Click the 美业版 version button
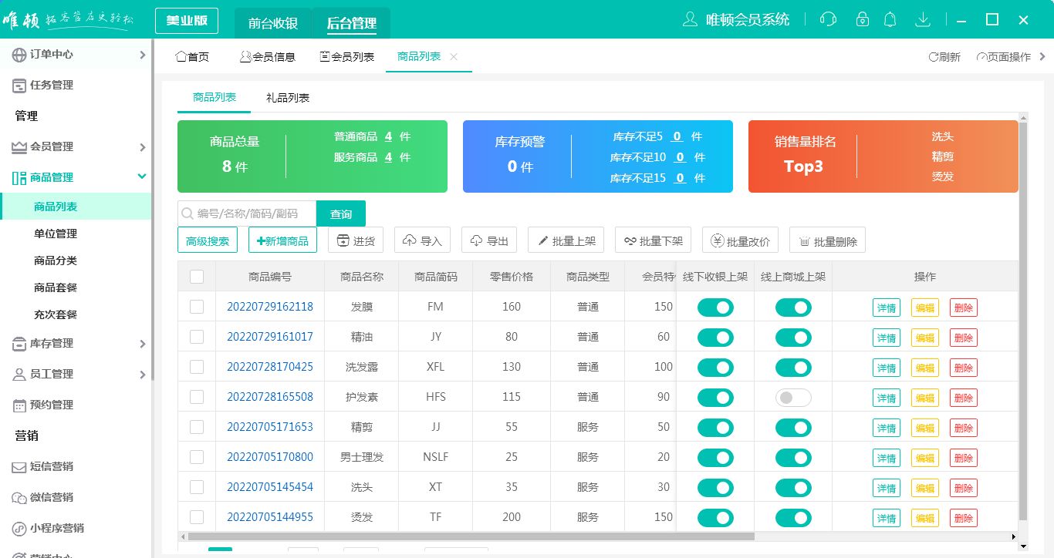Screen dimensions: 1054x558 click(187, 21)
